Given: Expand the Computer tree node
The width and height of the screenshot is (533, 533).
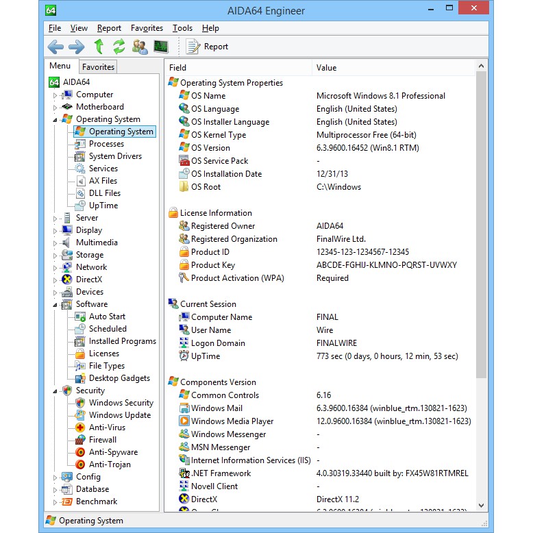Looking at the screenshot, I should click(x=55, y=95).
